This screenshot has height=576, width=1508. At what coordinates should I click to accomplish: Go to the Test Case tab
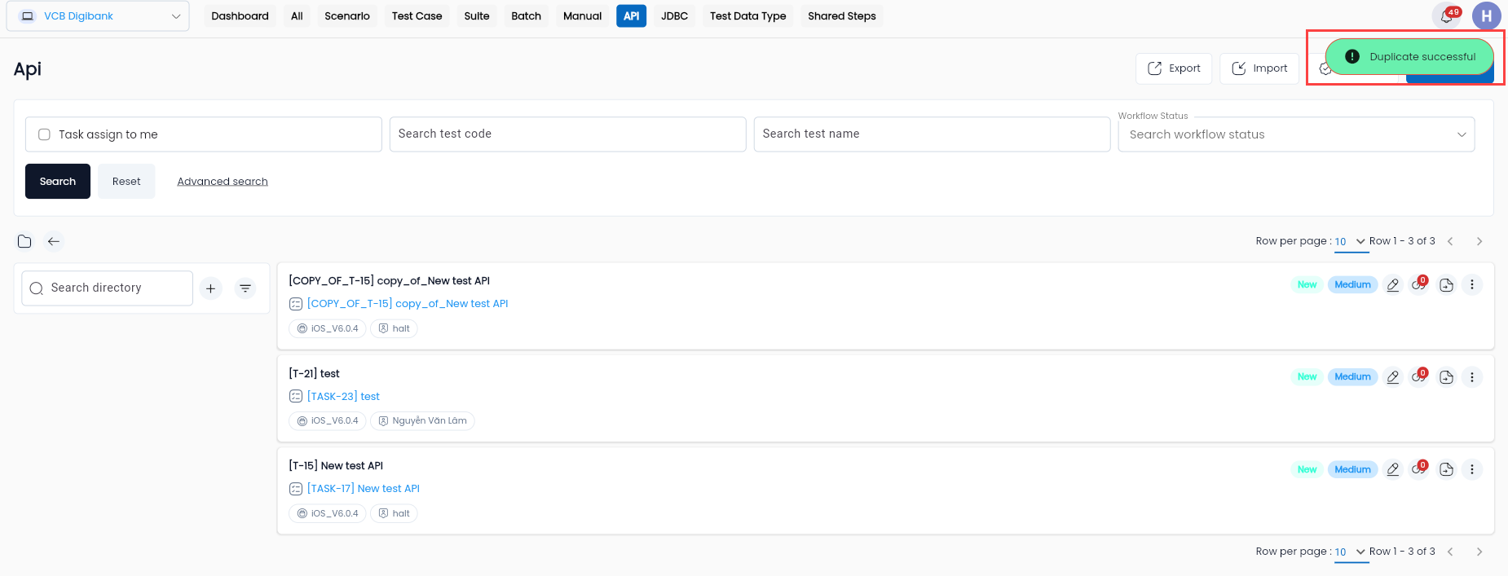pos(417,16)
